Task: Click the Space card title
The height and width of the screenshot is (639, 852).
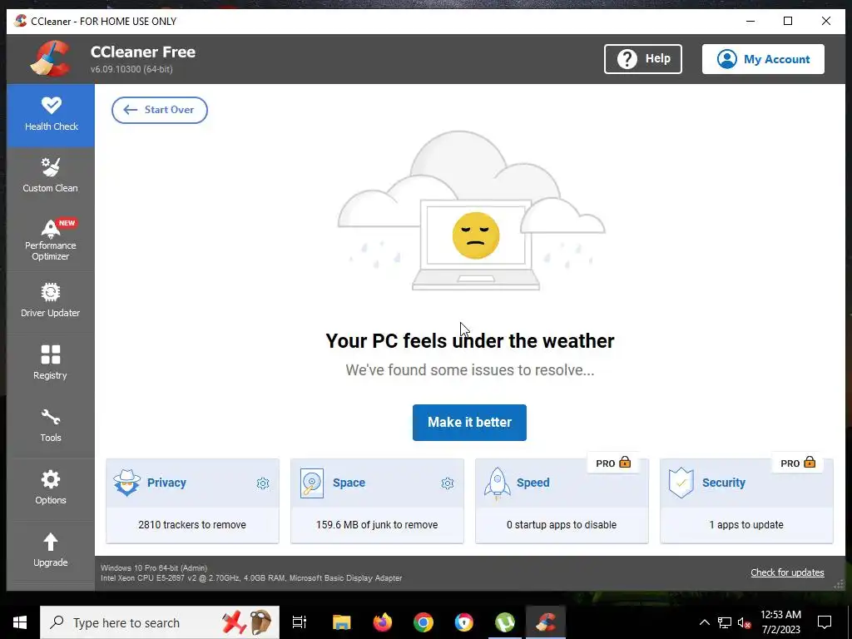Action: point(349,483)
